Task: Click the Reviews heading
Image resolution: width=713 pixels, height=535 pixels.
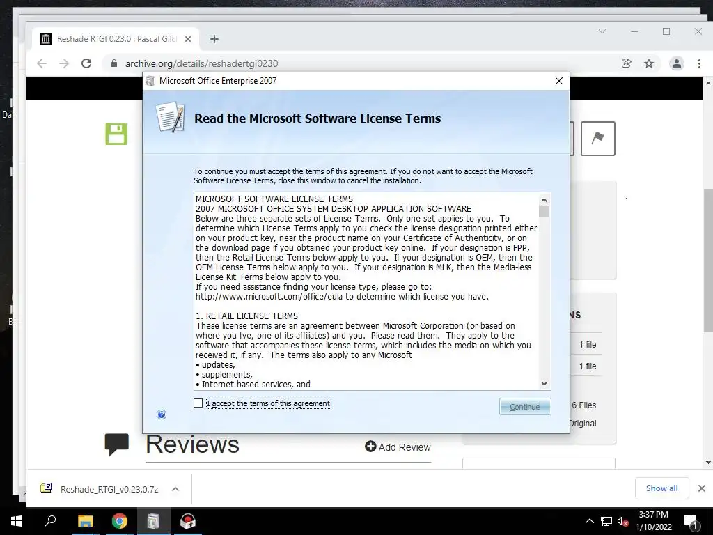Action: point(192,444)
